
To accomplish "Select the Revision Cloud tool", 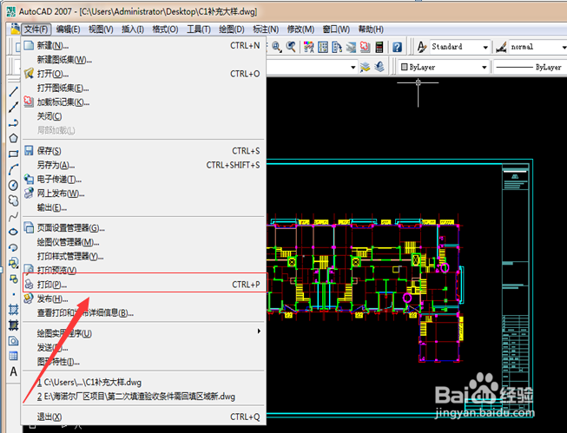I will (13, 200).
